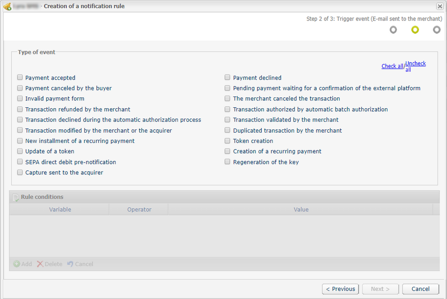Click the yellow current step circle
The width and height of the screenshot is (447, 299).
(415, 30)
